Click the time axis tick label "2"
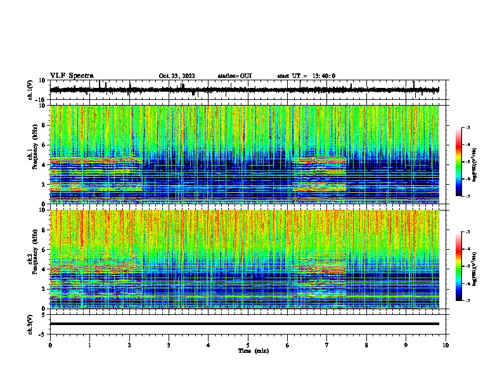Viewport: 502px width, 387px height. pos(129,345)
